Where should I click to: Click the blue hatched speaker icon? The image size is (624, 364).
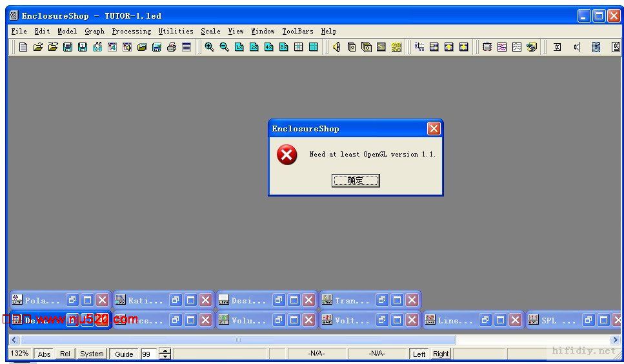pos(596,47)
